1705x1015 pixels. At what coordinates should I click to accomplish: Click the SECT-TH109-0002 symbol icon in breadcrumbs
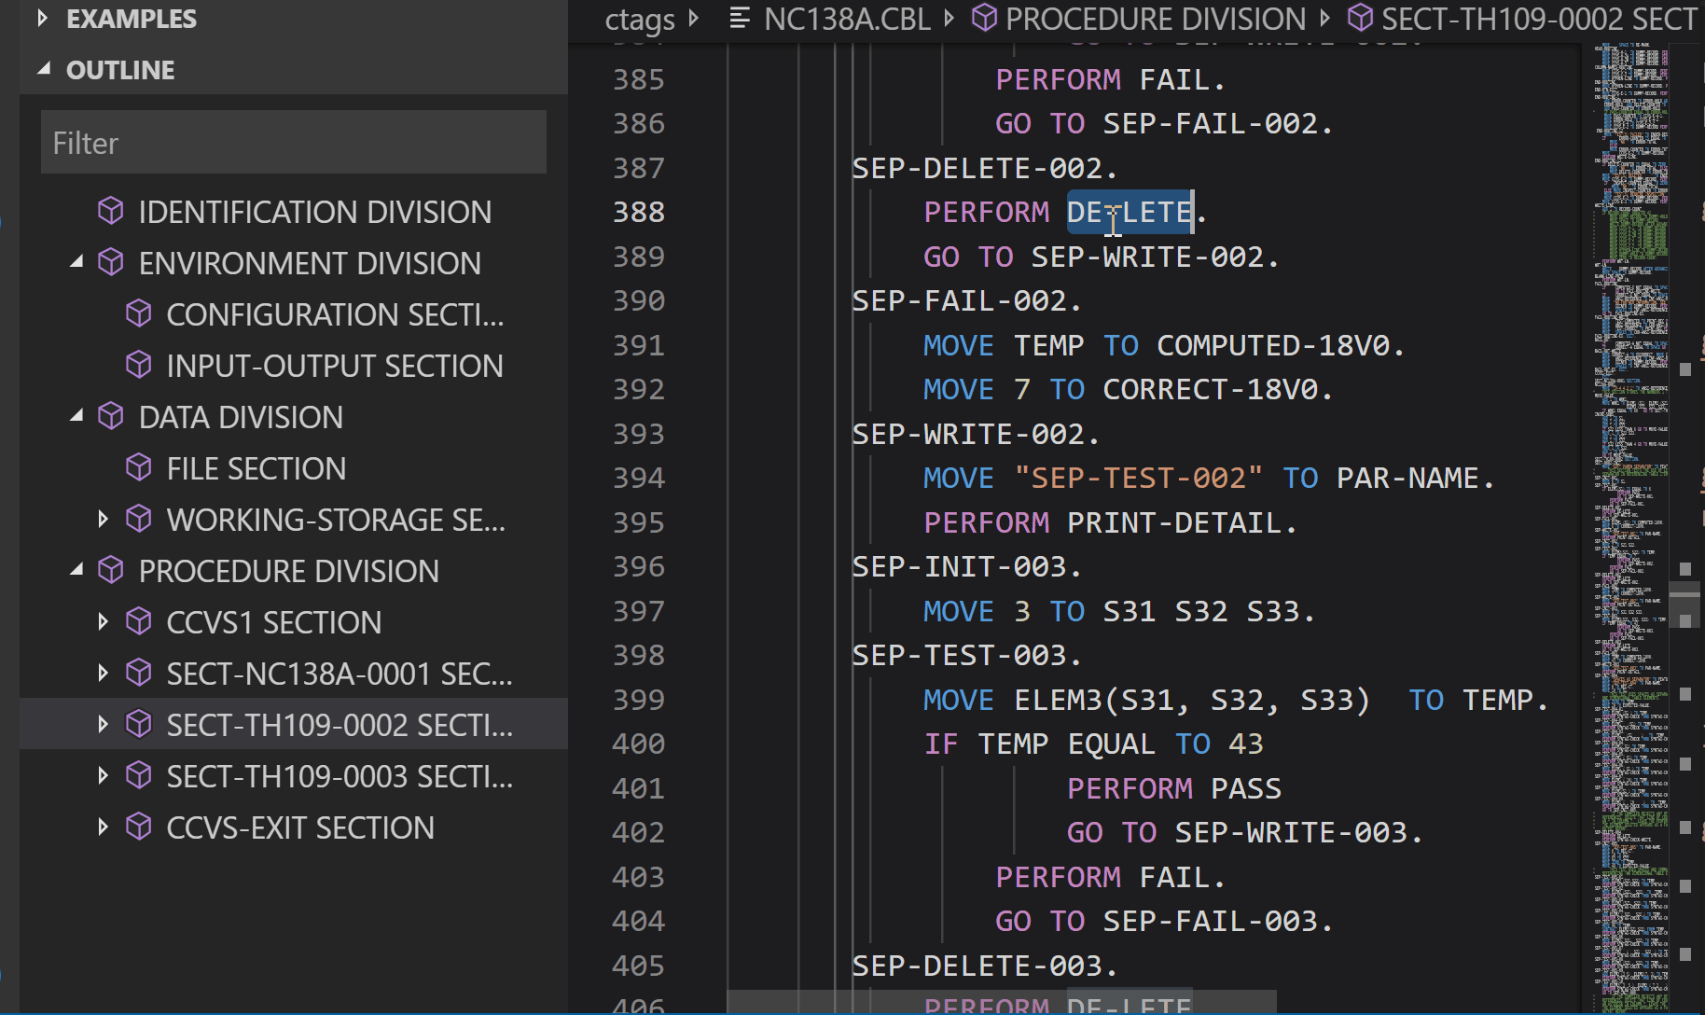pos(1360,19)
